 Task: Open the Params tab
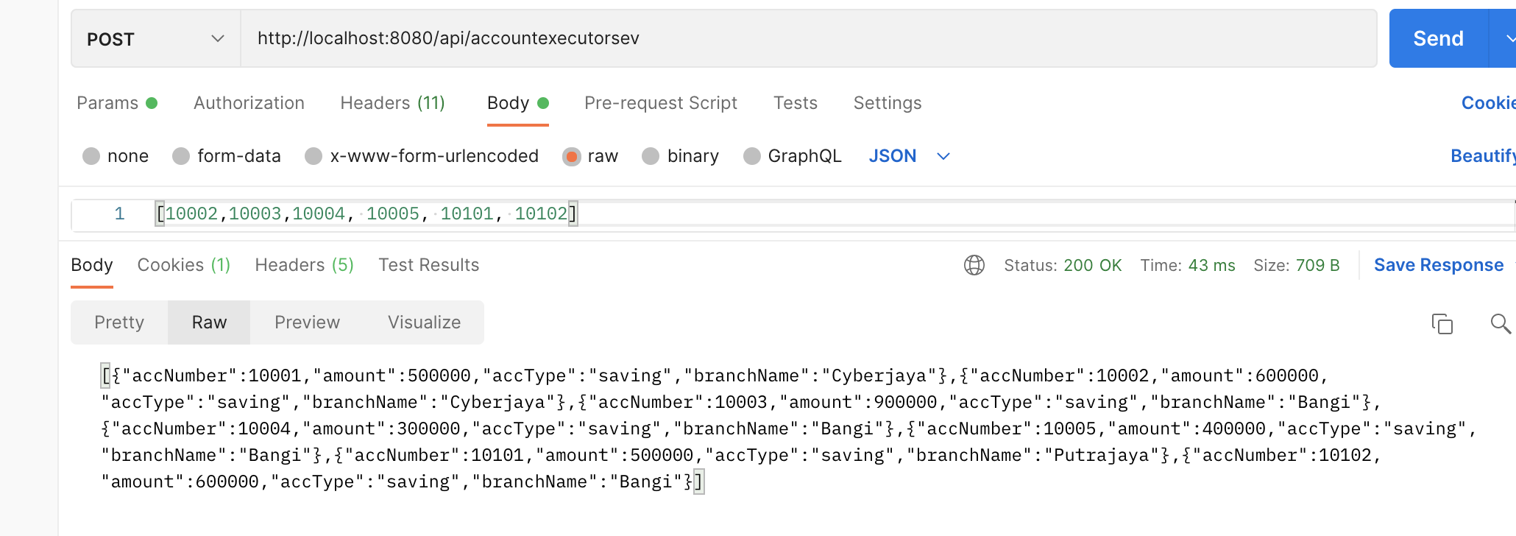click(x=116, y=103)
